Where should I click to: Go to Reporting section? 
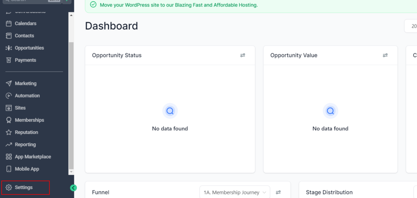pos(25,145)
